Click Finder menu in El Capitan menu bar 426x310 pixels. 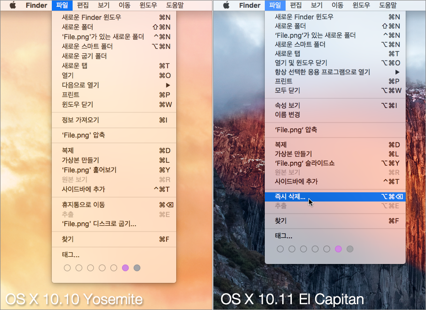pyautogui.click(x=250, y=5)
